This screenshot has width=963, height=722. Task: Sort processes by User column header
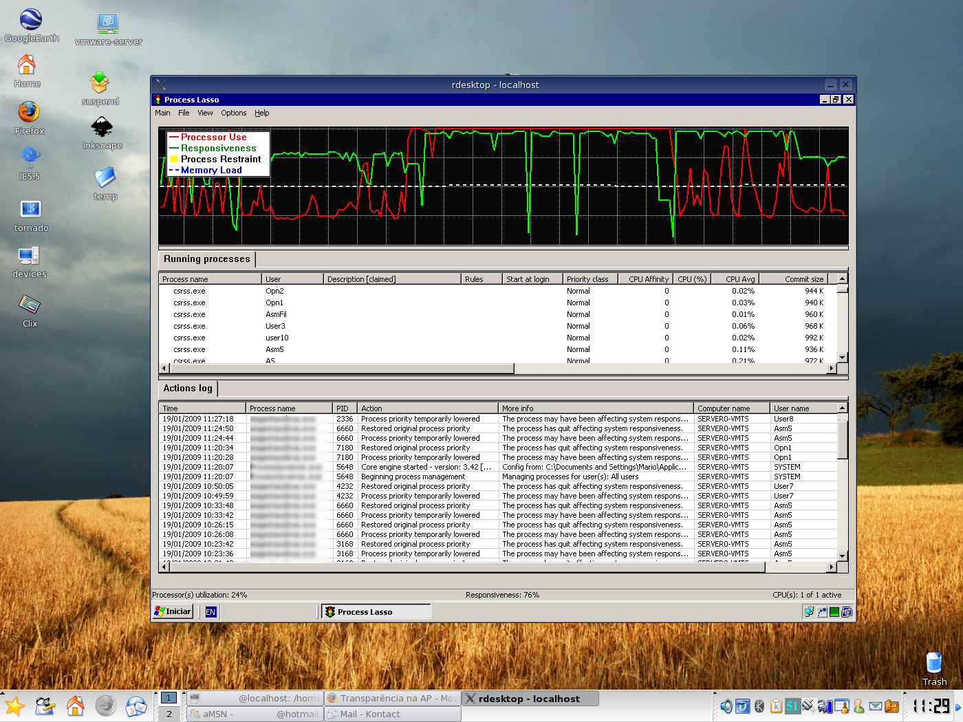tap(292, 279)
